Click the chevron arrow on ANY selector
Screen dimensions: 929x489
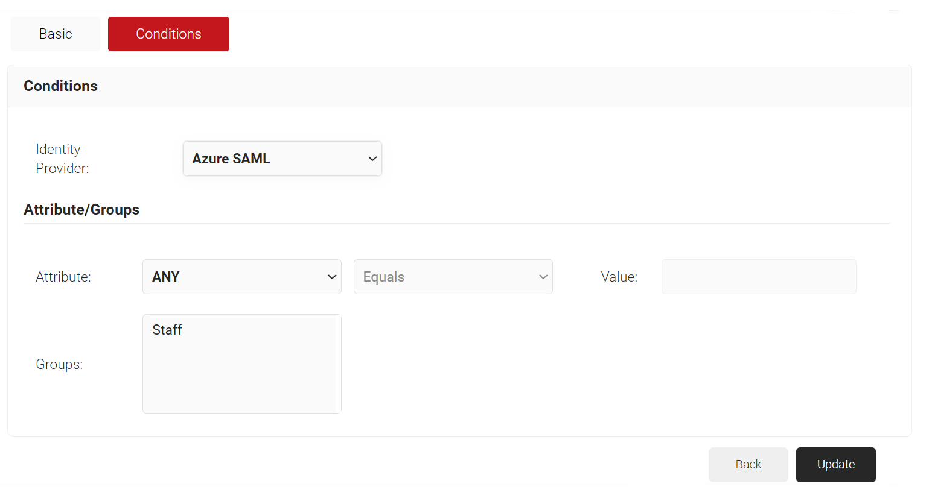tap(332, 277)
